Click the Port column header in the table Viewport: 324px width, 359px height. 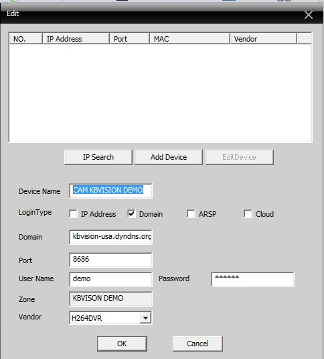click(x=129, y=39)
